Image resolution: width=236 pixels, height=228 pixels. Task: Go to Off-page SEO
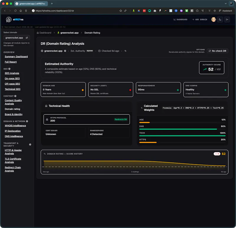(12, 84)
